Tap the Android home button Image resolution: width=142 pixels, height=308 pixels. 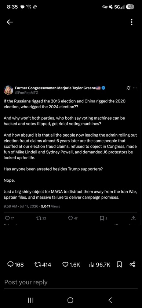[x=70, y=300]
